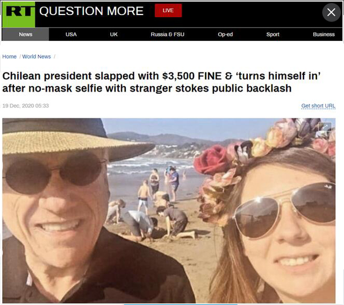
Task: Follow the World News breadcrumb link
Action: click(x=37, y=56)
